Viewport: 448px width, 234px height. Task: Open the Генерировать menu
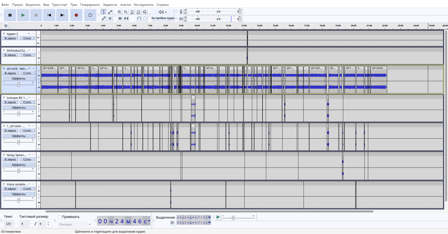click(90, 5)
